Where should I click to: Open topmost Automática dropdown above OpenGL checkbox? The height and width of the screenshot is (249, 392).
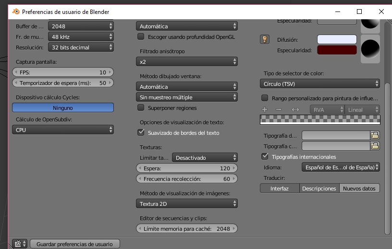[187, 26]
